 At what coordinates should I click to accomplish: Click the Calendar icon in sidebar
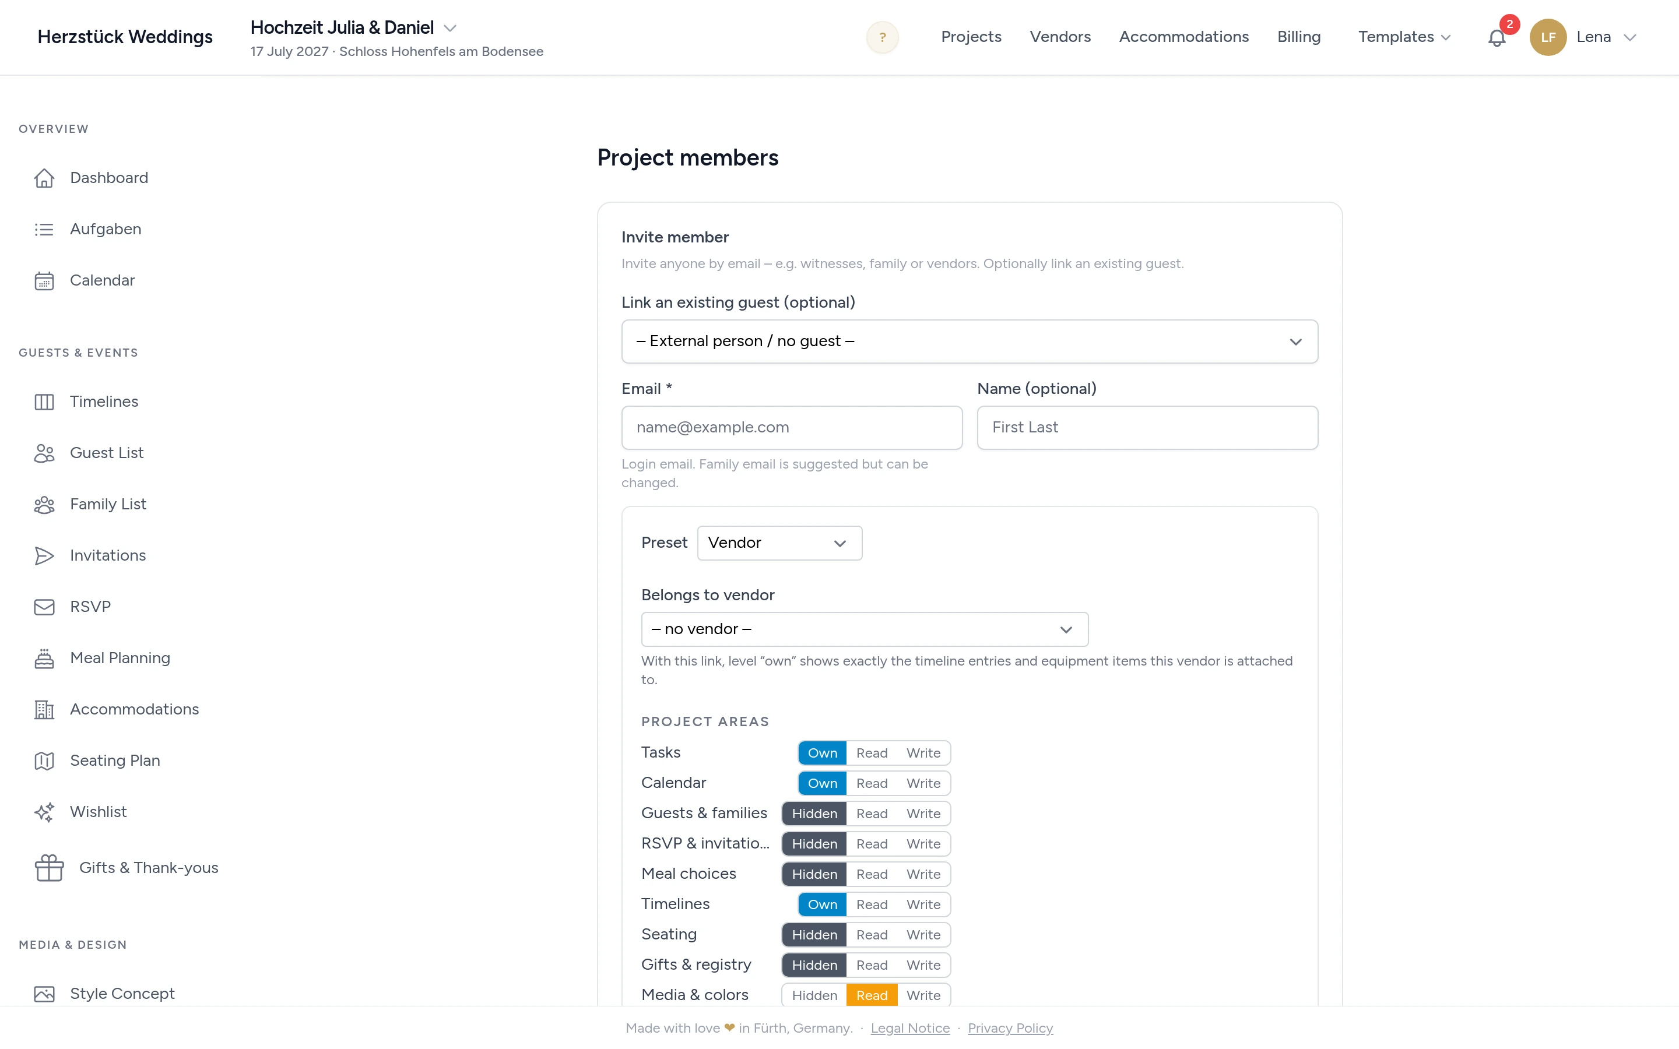point(44,281)
